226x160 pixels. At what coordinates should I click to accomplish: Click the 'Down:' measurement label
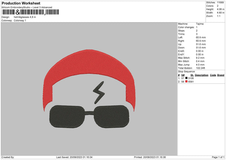coord(181,48)
